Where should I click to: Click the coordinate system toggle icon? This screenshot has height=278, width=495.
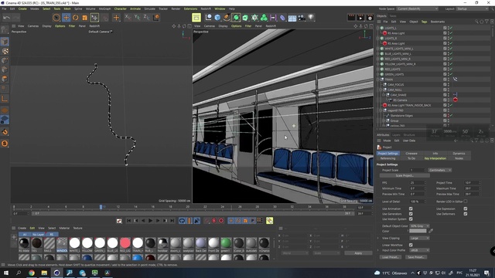pyautogui.click(x=156, y=18)
